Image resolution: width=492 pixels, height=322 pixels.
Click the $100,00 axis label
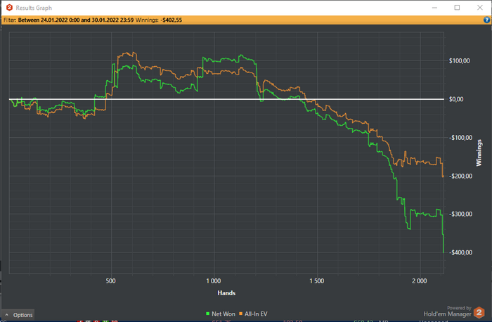460,61
